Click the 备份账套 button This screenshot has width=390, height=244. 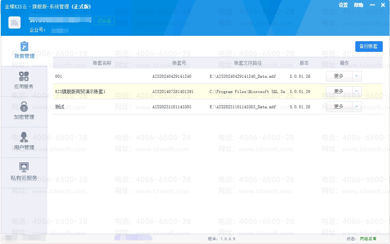pos(369,47)
